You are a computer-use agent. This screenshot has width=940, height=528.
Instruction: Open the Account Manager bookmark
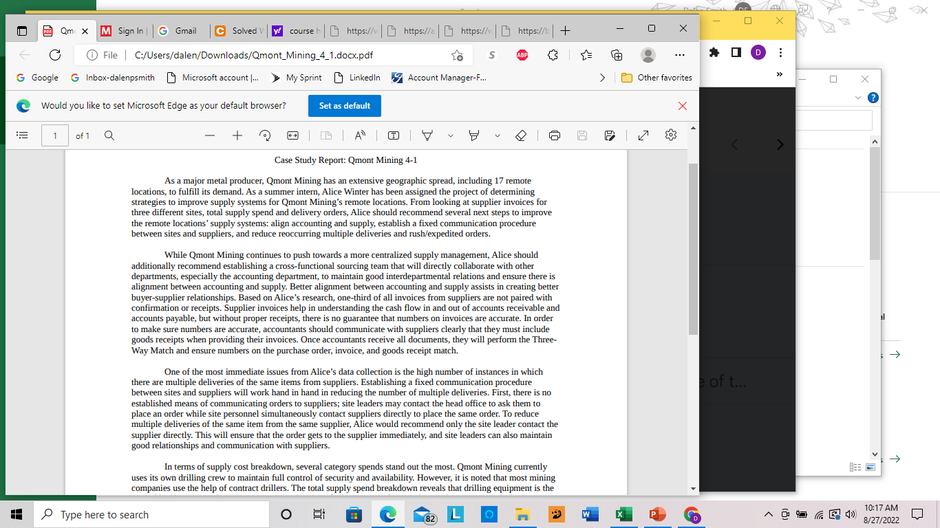tap(438, 78)
